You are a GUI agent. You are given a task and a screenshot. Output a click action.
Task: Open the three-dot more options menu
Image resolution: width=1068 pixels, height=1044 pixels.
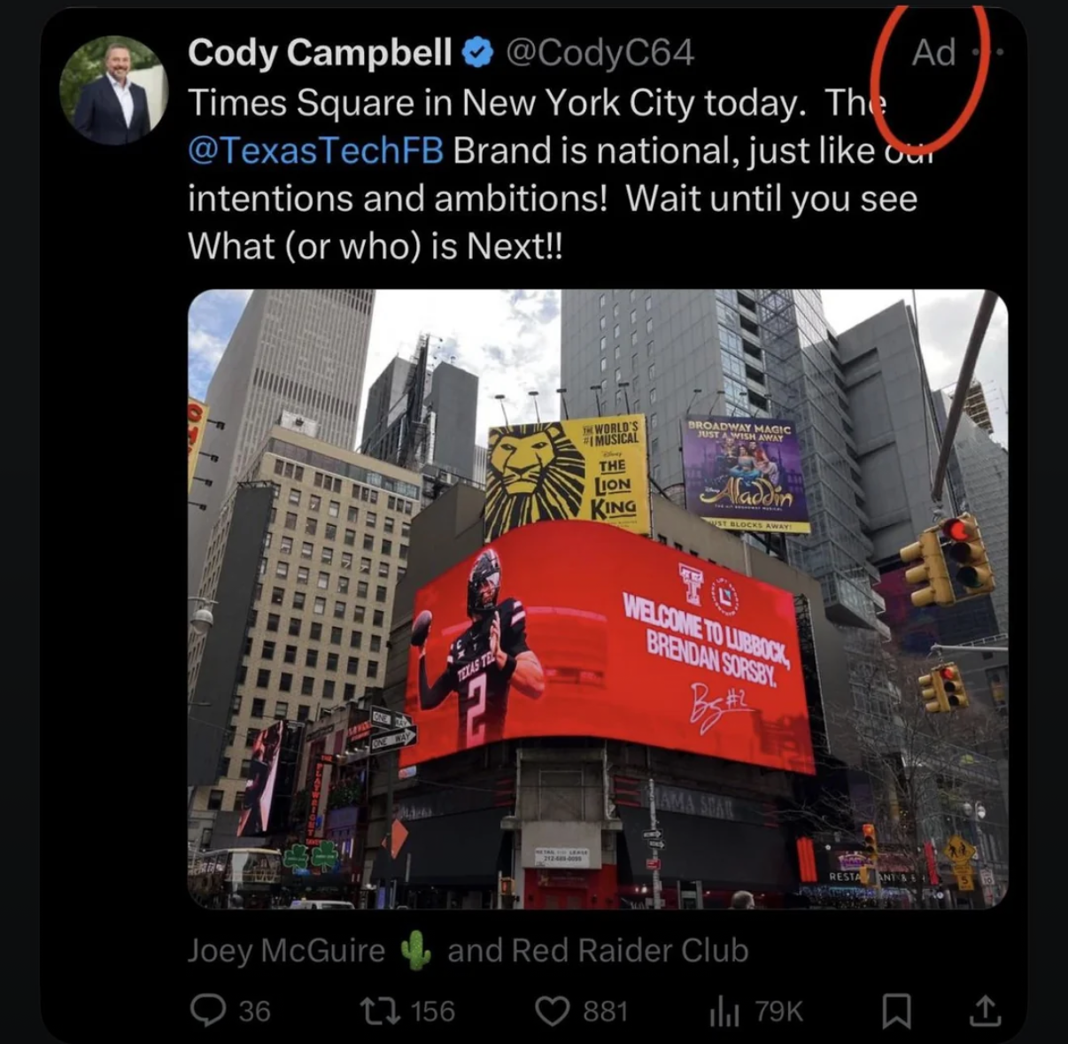point(988,52)
